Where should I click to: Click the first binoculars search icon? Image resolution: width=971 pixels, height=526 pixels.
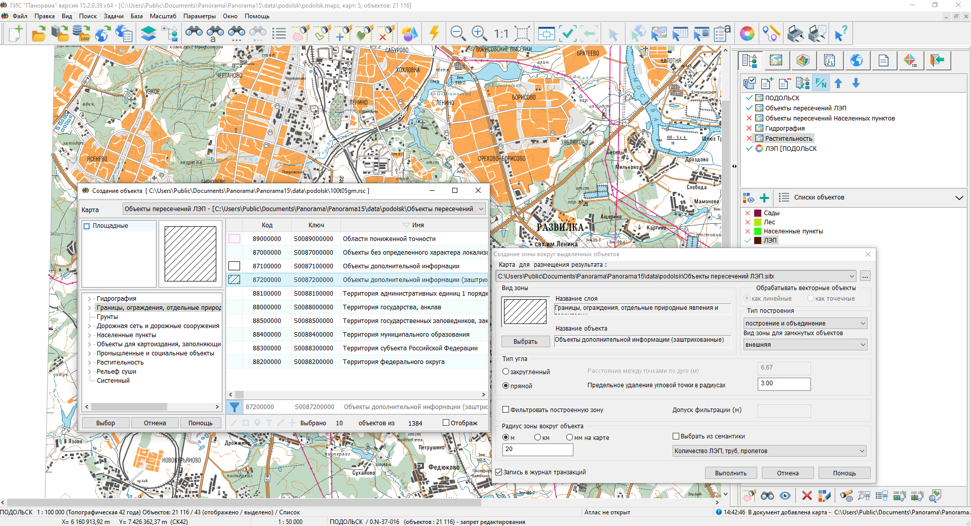click(193, 33)
